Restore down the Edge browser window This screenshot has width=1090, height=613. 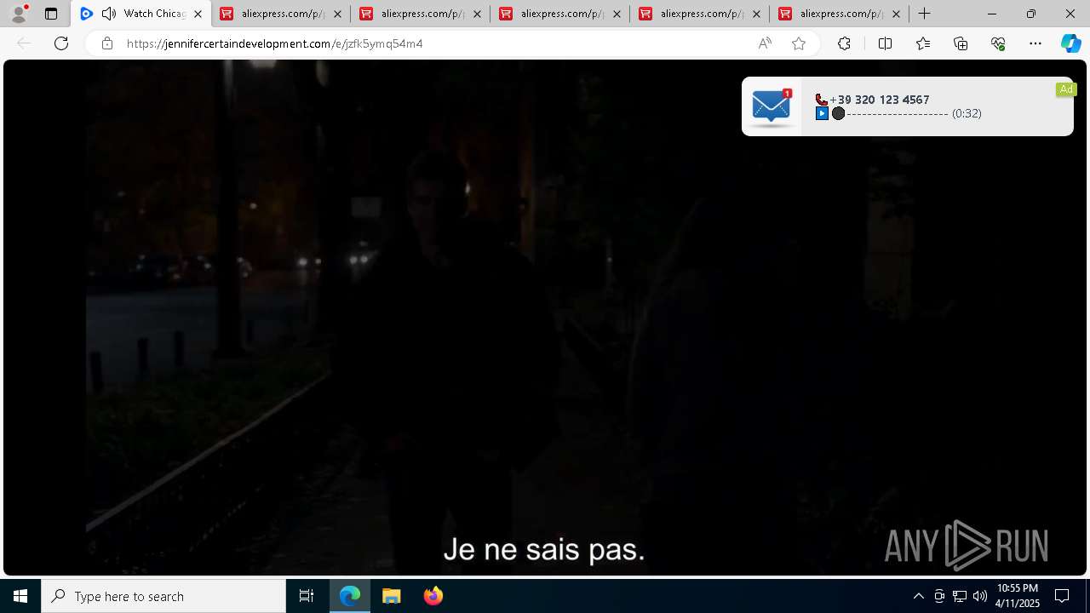tap(1031, 14)
